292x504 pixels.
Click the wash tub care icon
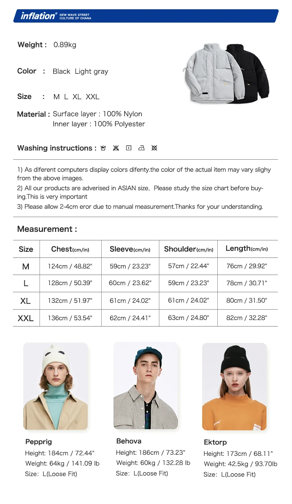click(x=103, y=148)
